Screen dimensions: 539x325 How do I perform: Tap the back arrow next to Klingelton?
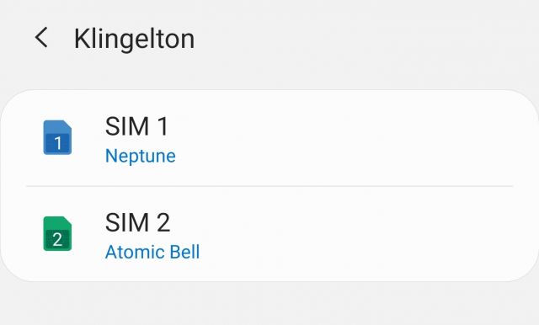pyautogui.click(x=41, y=37)
